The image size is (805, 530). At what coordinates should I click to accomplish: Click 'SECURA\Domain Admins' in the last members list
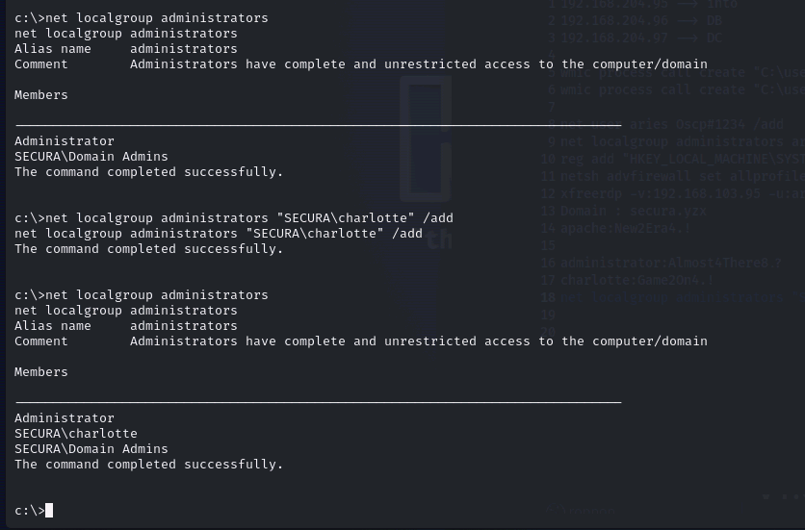point(91,449)
